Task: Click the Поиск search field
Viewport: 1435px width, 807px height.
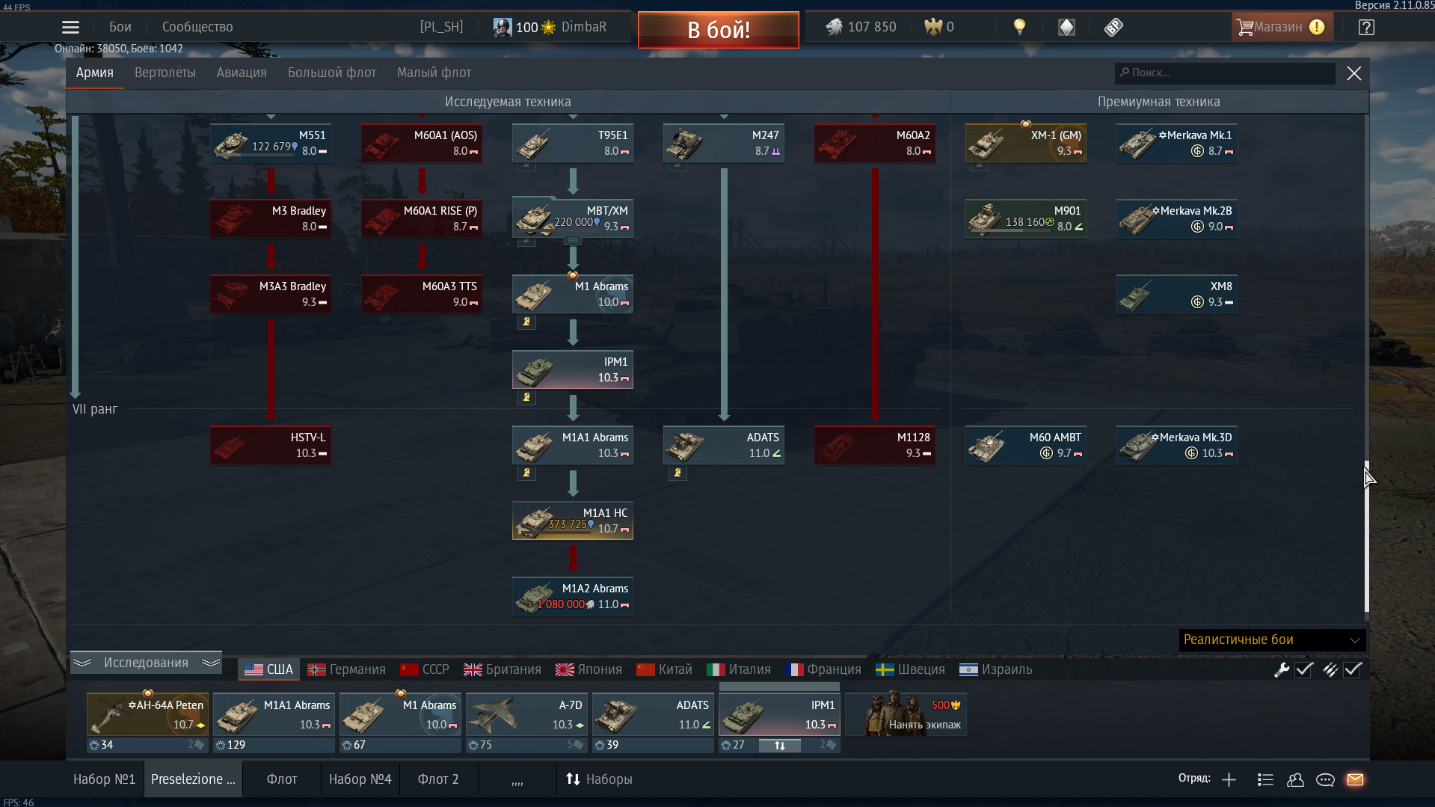Action: pyautogui.click(x=1225, y=73)
